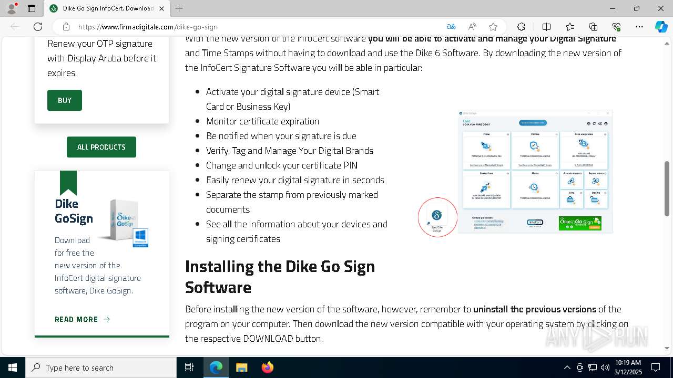673x378 pixels.
Task: Launch Firefox from the taskbar
Action: (268, 367)
